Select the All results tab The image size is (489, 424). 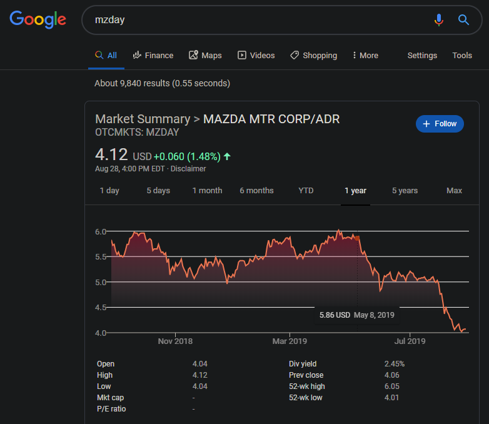pos(106,56)
